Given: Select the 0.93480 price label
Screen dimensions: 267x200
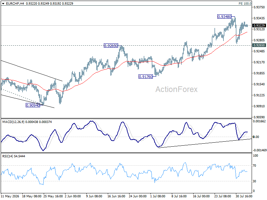Looking at the screenshot, I should tap(224, 17).
